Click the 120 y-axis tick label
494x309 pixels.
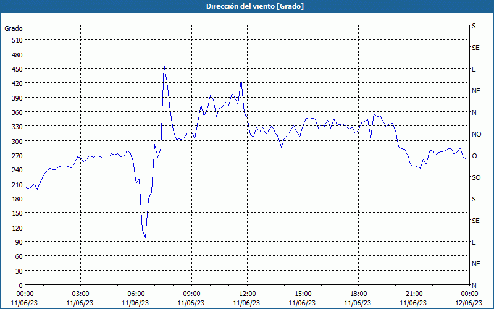pyautogui.click(x=17, y=227)
